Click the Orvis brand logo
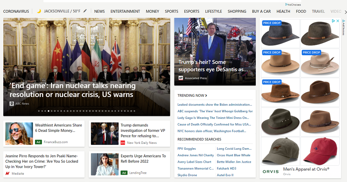 [x=271, y=171]
